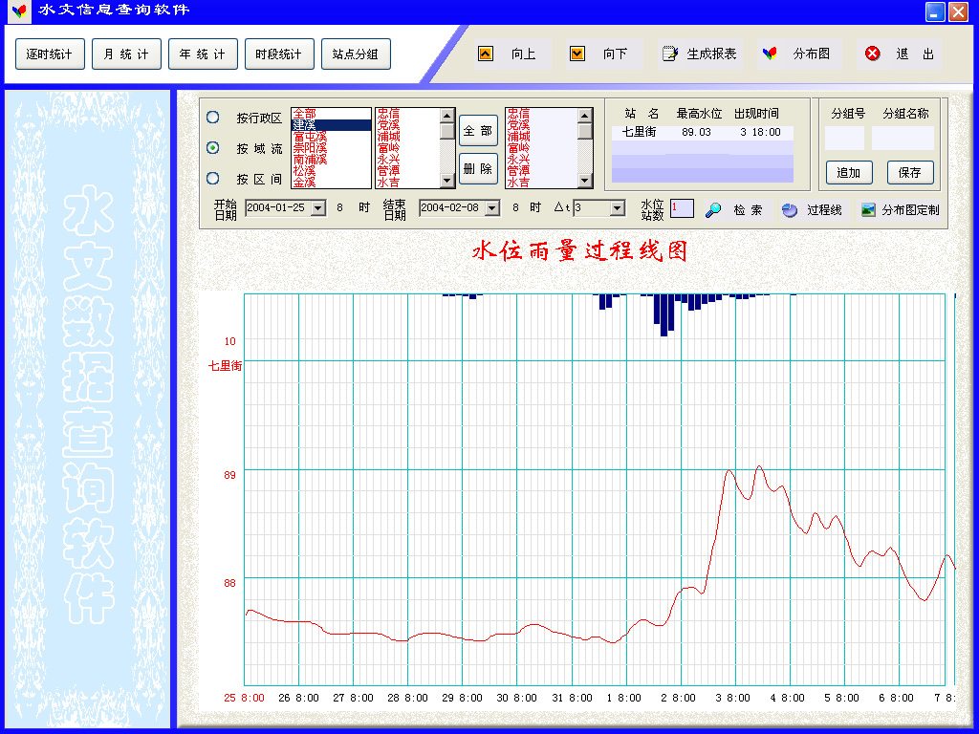Viewport: 979px width, 734px height.
Task: Open the 分布图 distribution map icon
Action: 770,54
